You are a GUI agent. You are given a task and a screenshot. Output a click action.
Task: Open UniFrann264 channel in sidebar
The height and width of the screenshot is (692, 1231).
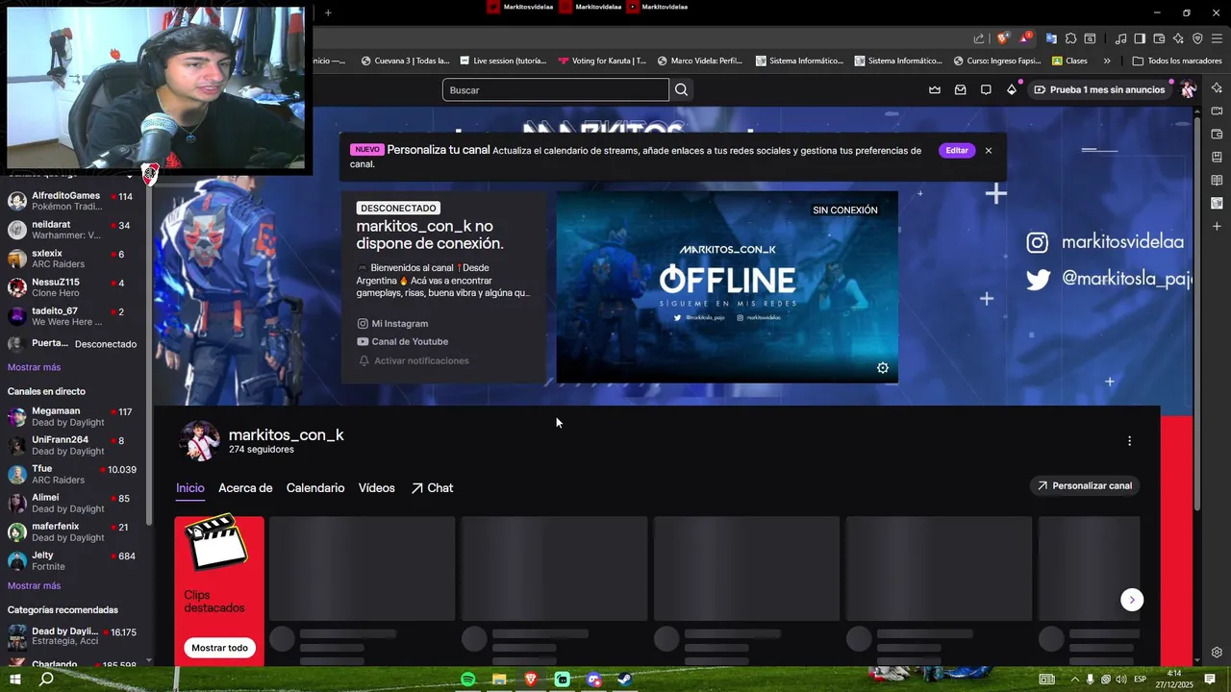[72, 446]
